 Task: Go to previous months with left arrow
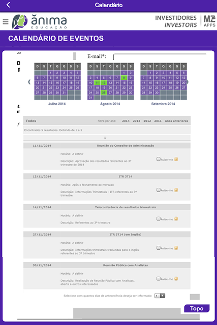[x=29, y=82]
